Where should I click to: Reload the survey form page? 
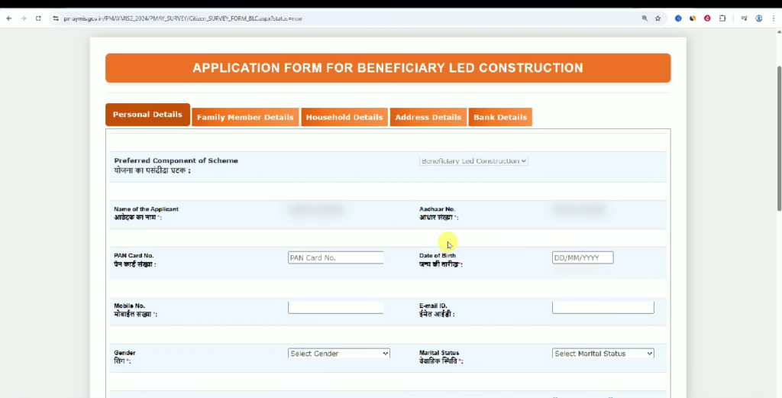point(38,18)
